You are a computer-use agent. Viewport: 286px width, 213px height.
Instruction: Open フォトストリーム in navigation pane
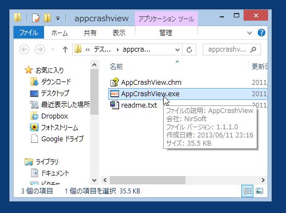coord(59,128)
